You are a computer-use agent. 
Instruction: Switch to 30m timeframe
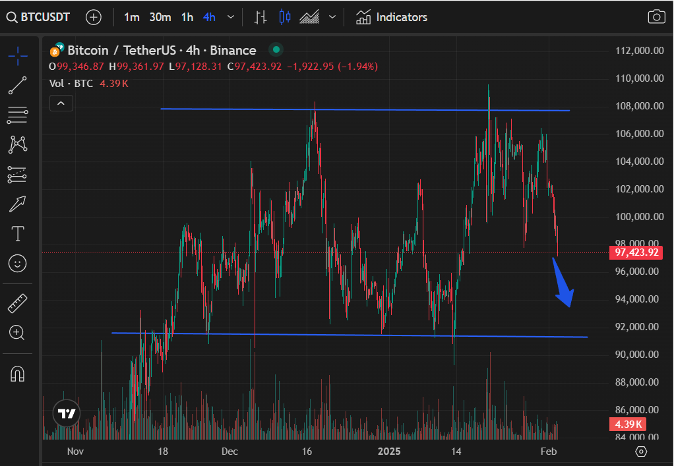pyautogui.click(x=160, y=17)
